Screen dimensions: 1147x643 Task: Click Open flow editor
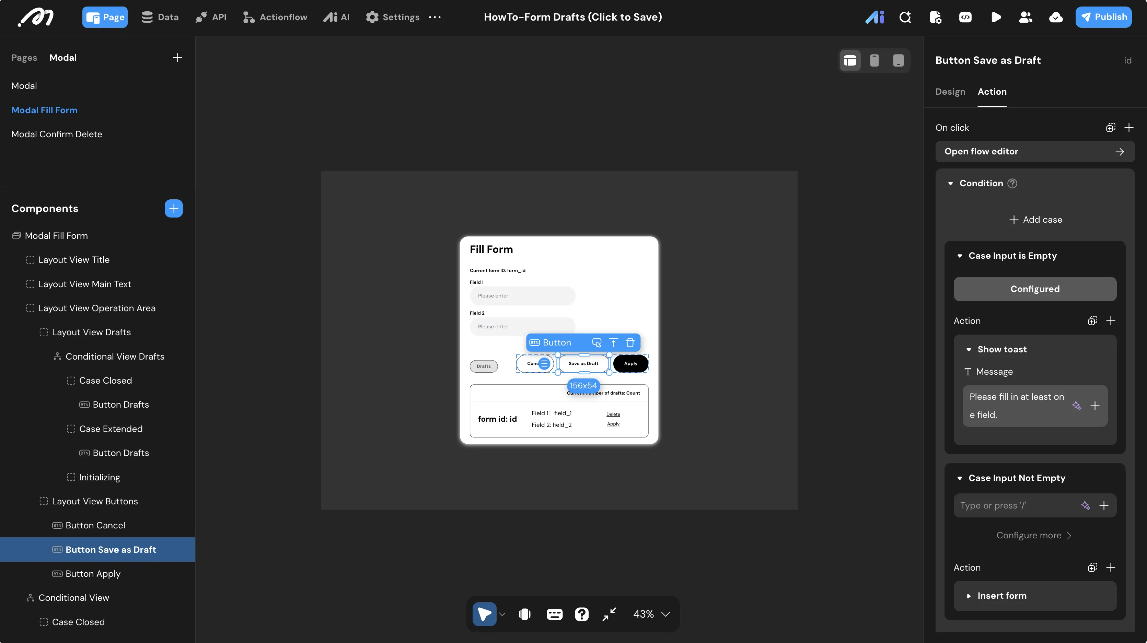coord(1035,152)
